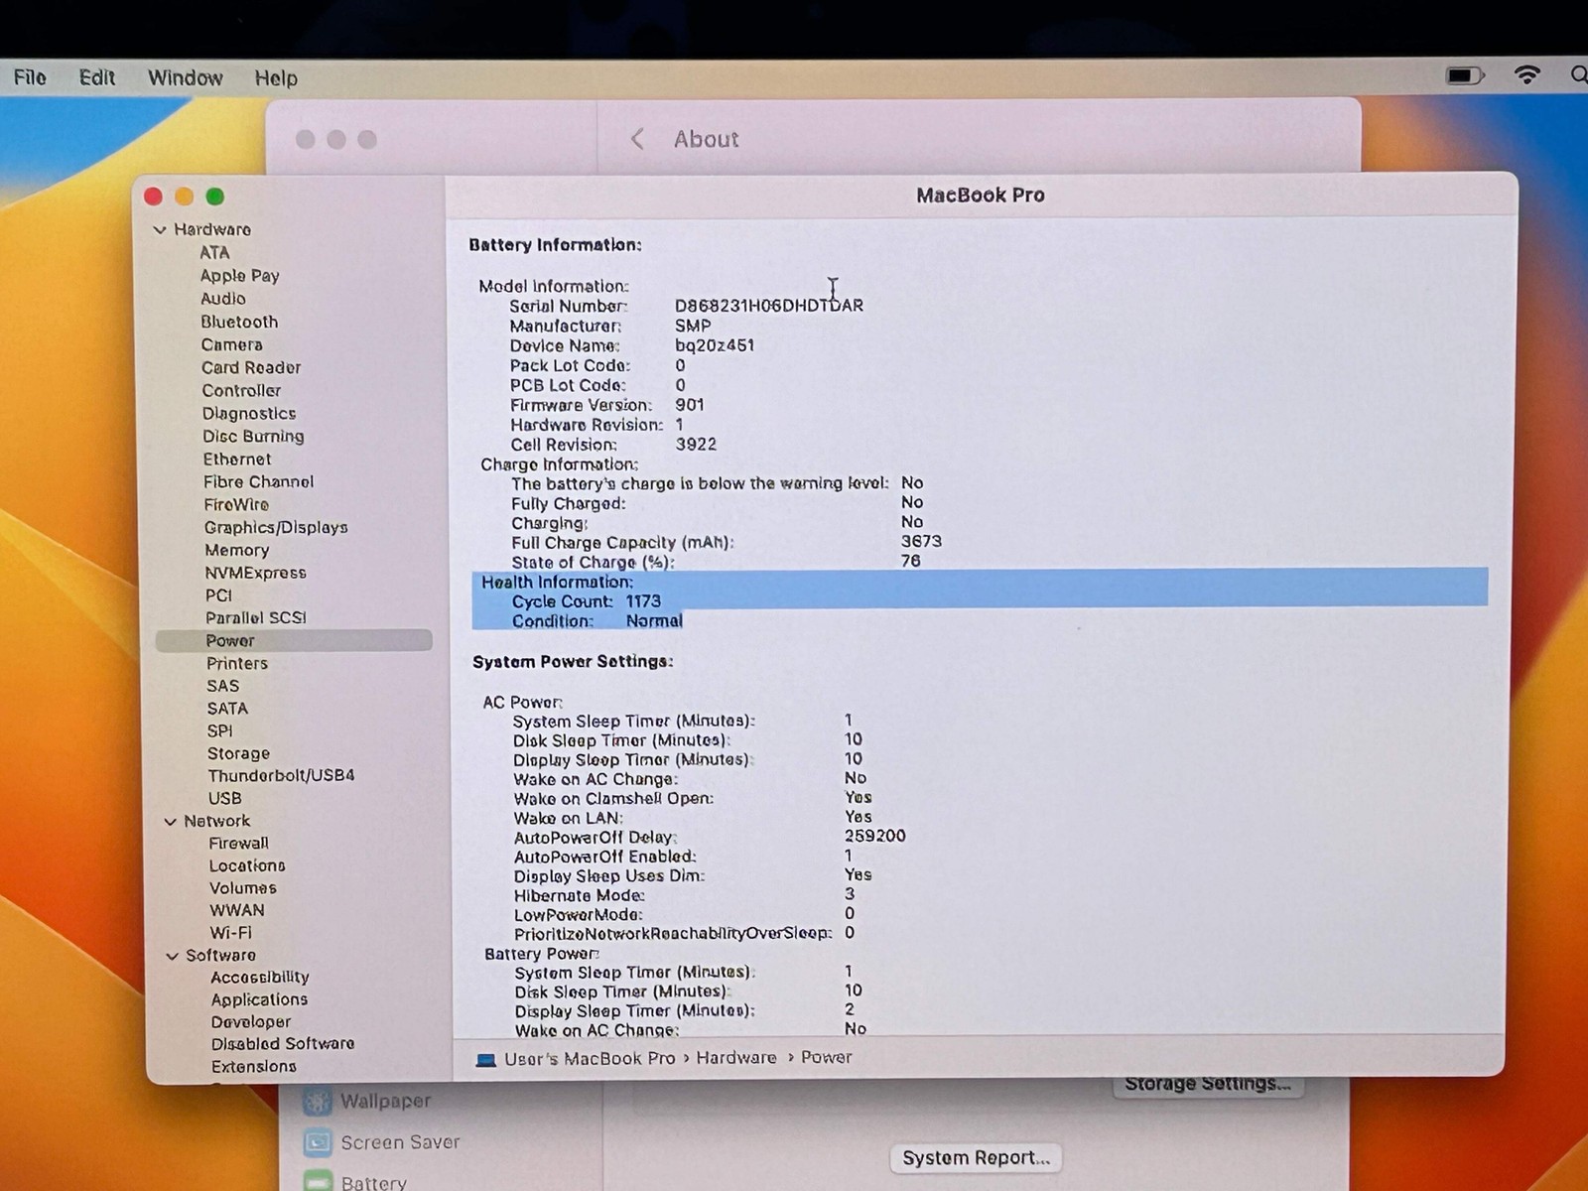1588x1191 pixels.
Task: Select the highlighted Power item
Action: point(294,640)
